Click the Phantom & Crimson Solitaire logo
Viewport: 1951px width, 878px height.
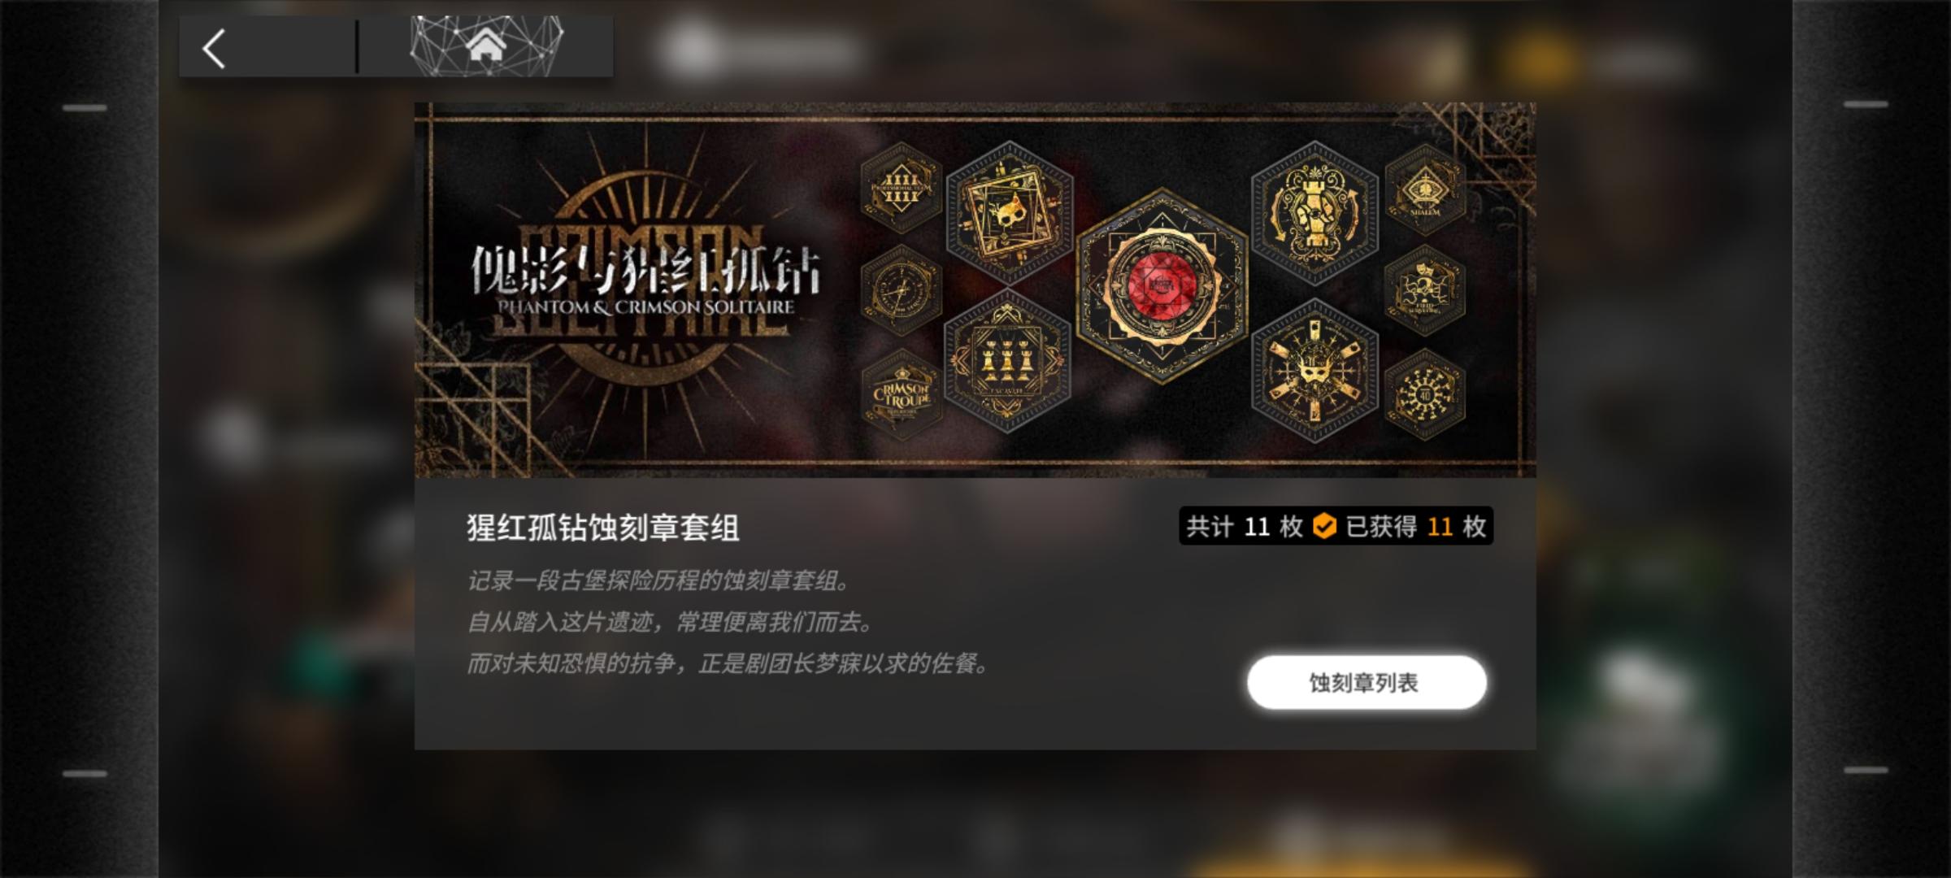pos(647,281)
